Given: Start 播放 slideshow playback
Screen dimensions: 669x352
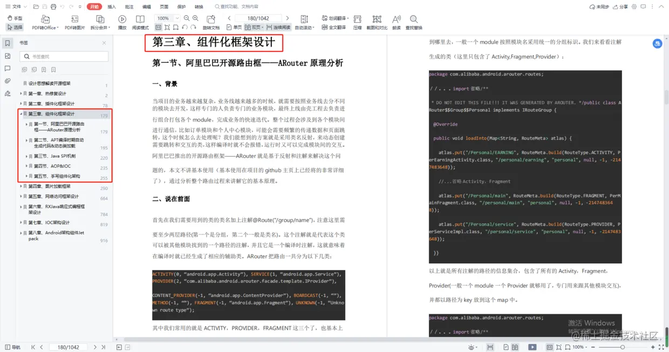Looking at the screenshot, I should (122, 23).
